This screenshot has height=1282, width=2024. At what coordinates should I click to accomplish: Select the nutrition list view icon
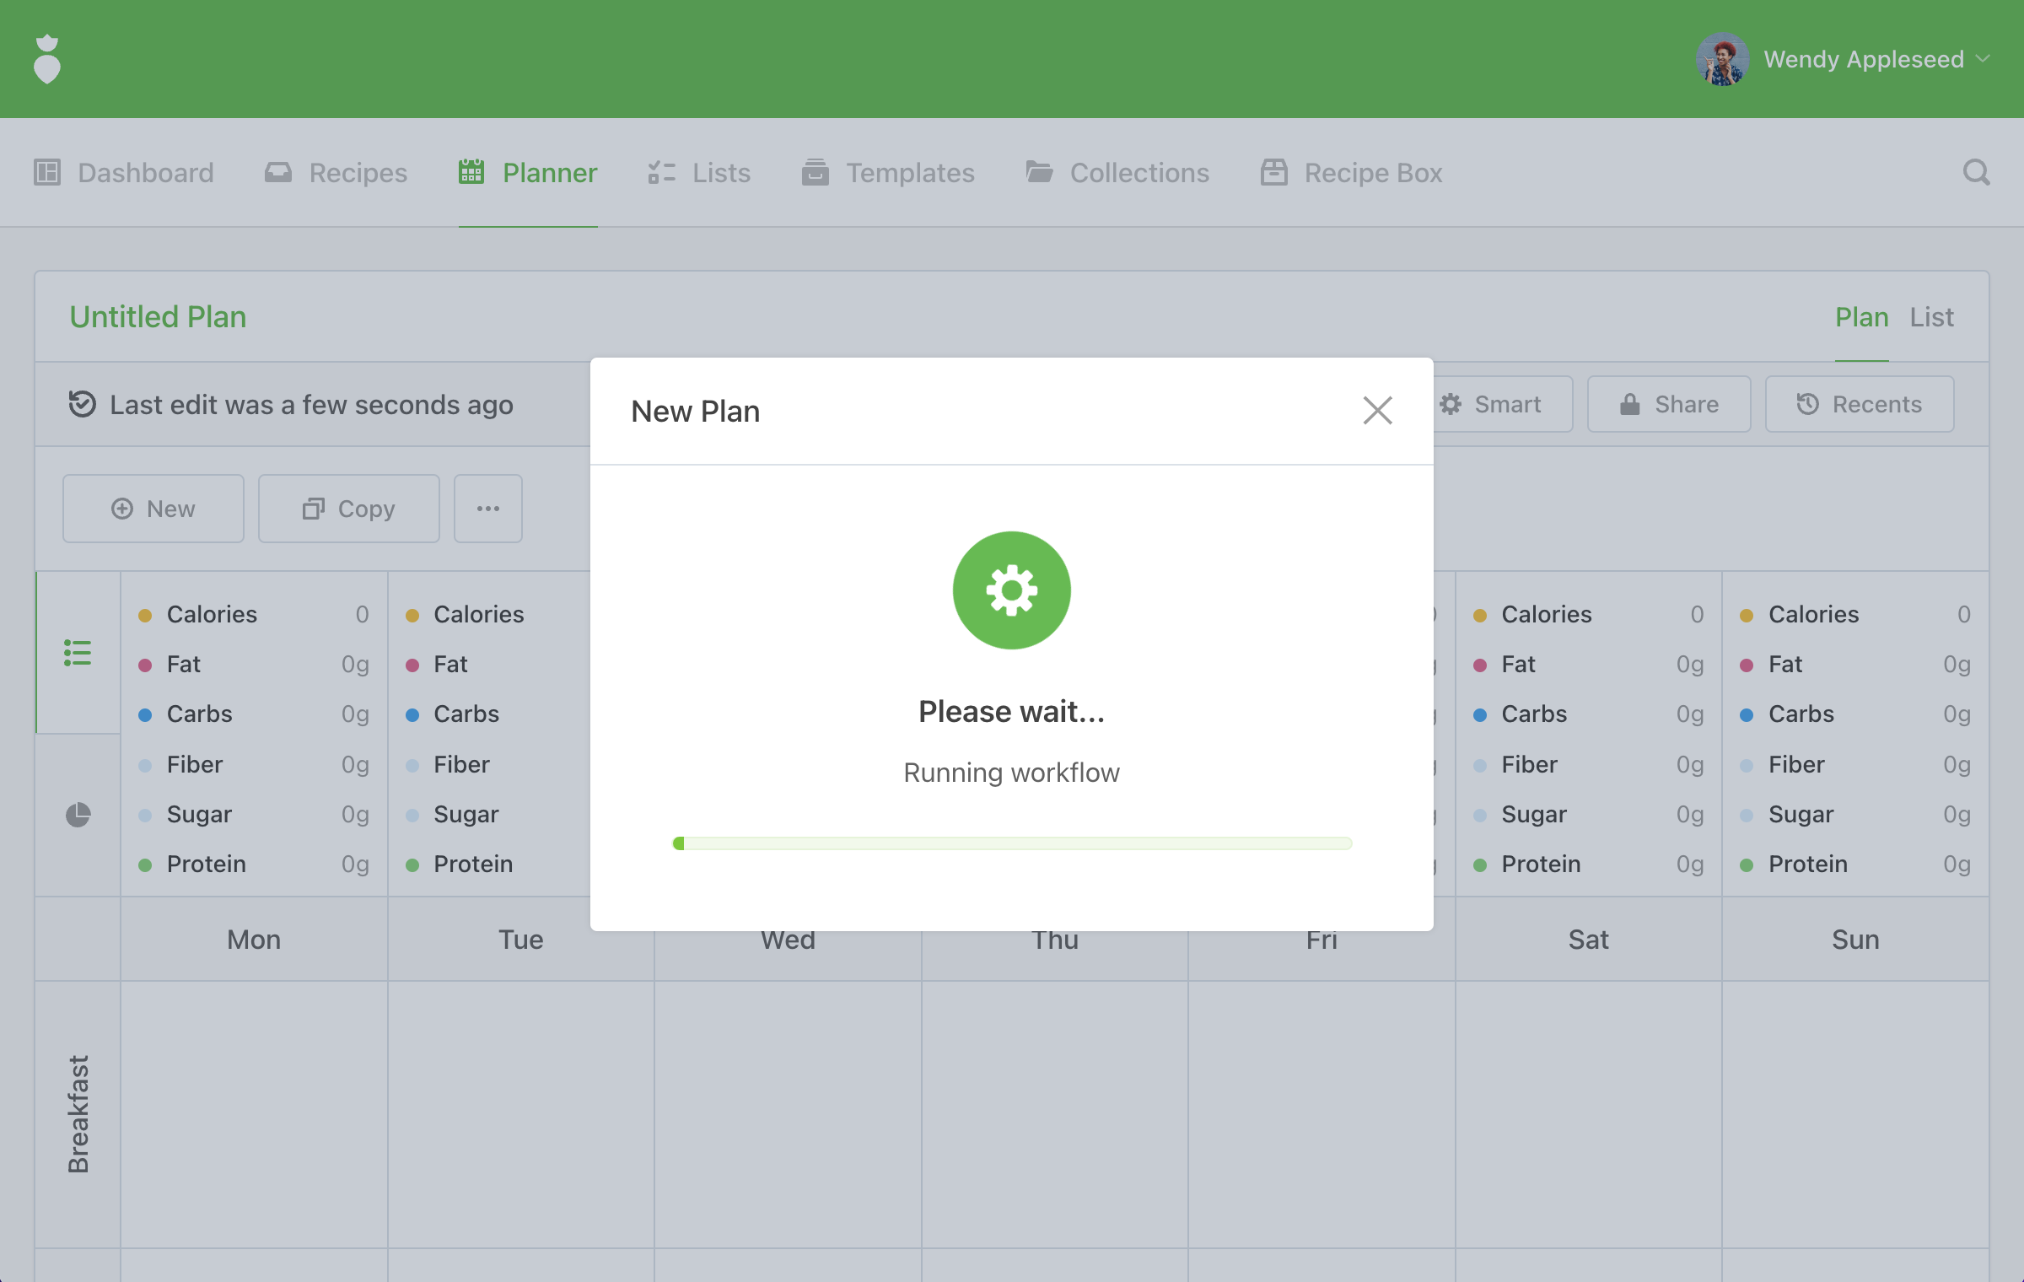(78, 652)
